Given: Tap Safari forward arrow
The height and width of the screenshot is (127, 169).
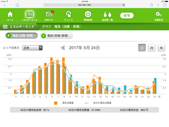Looking at the screenshot, I should (x=11, y=5).
